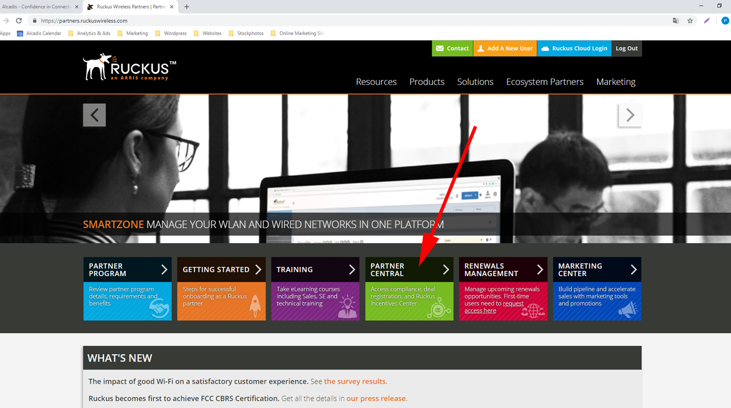The height and width of the screenshot is (408, 731).
Task: Open the Analytics & Ads bookmark folder
Action: pos(89,33)
